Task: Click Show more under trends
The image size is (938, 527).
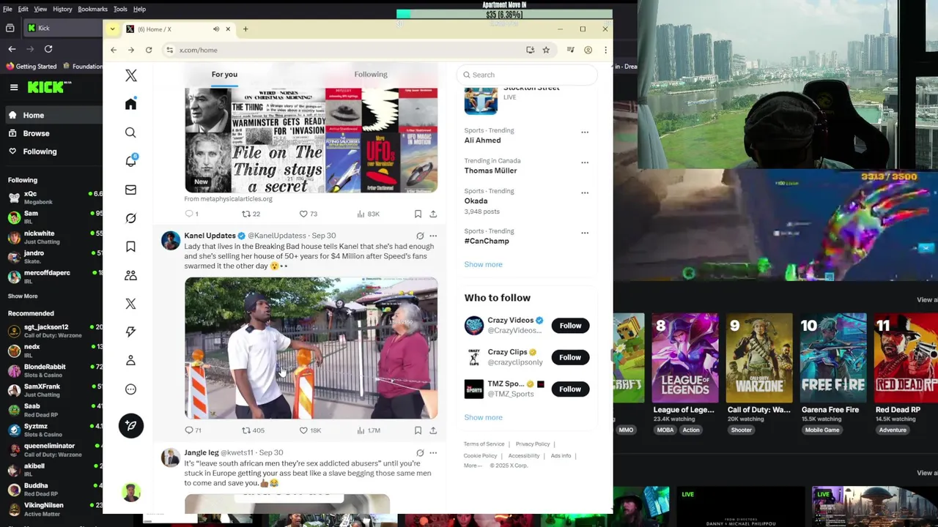Action: pos(483,264)
